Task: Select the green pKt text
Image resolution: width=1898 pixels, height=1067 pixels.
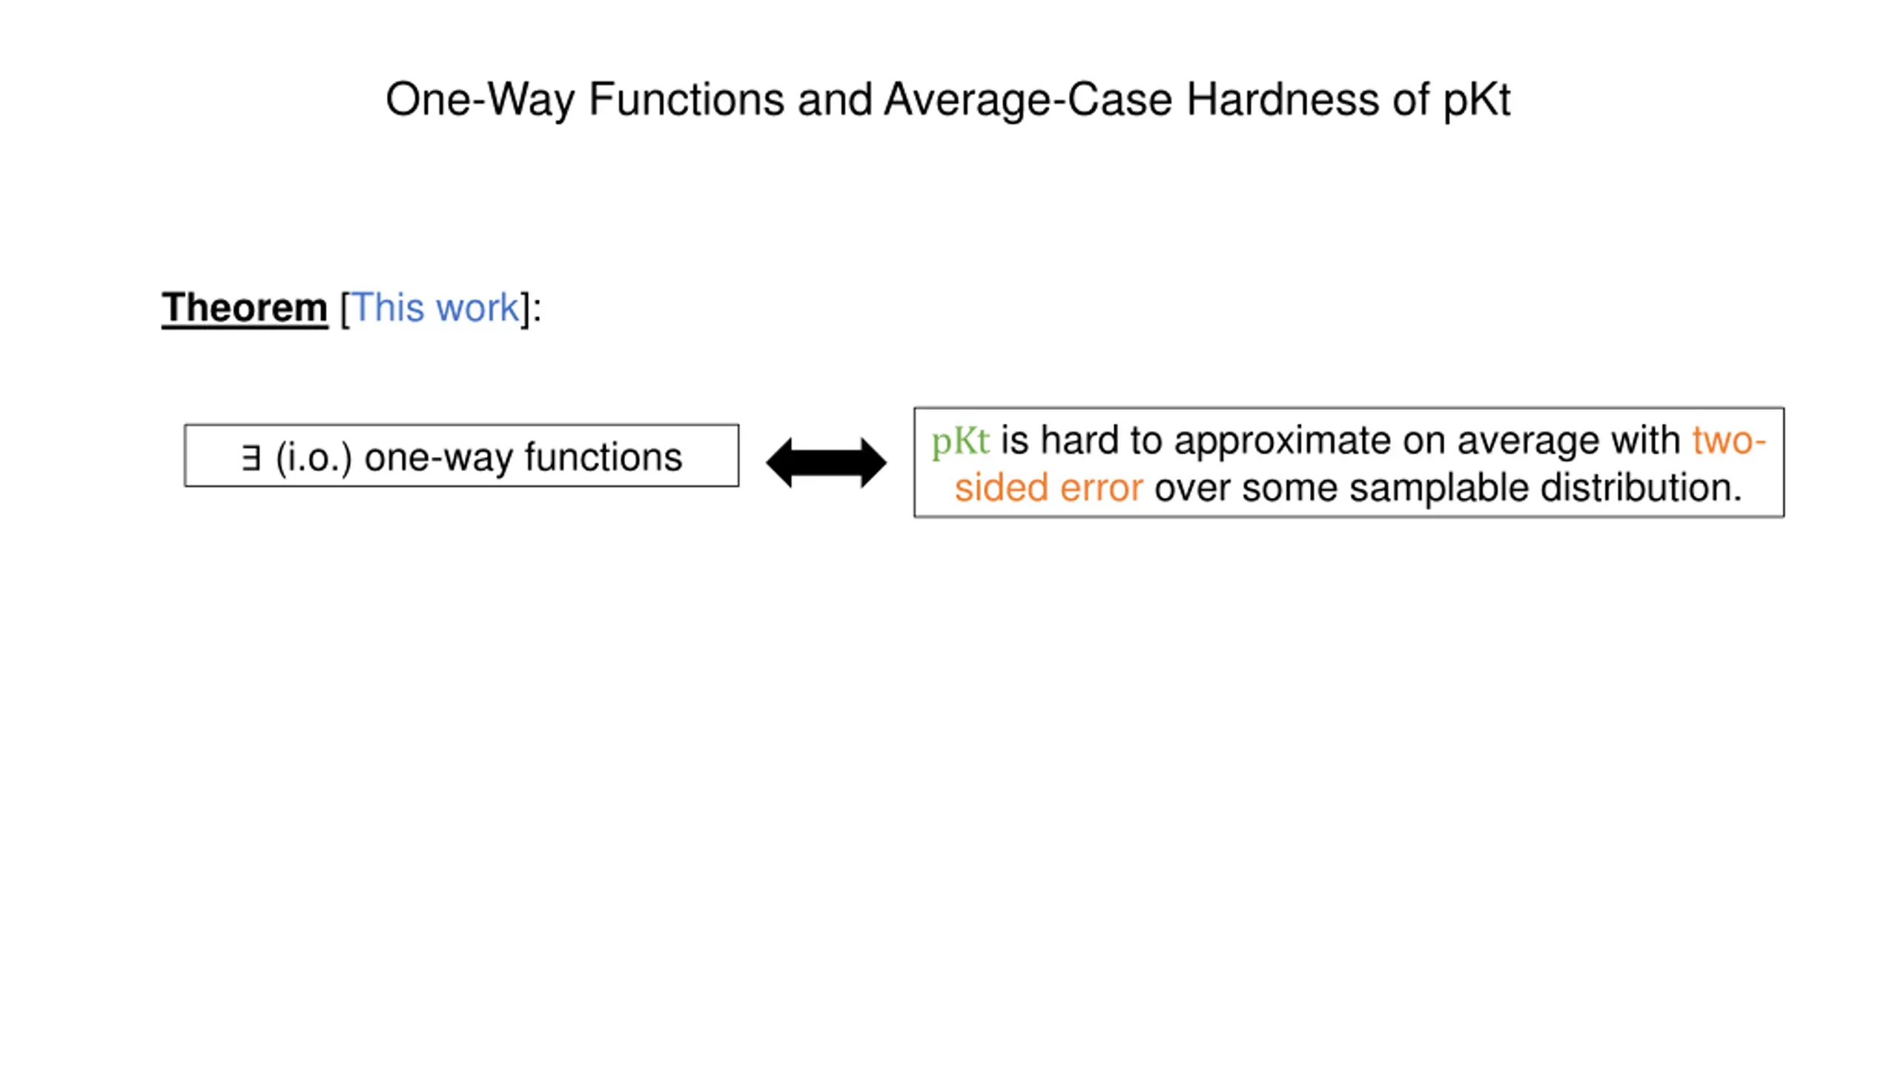Action: 960,441
